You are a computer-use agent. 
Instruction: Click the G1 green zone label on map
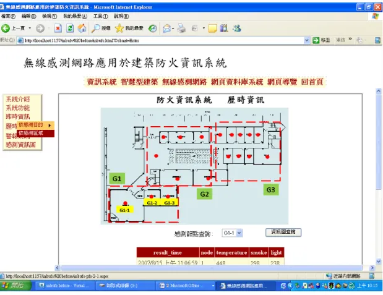117,179
